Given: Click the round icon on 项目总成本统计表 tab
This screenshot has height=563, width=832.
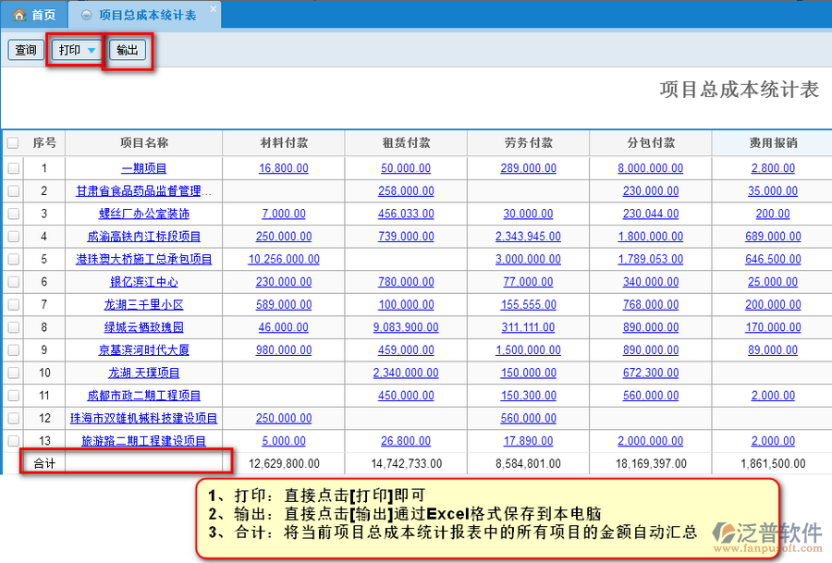Looking at the screenshot, I should [86, 16].
